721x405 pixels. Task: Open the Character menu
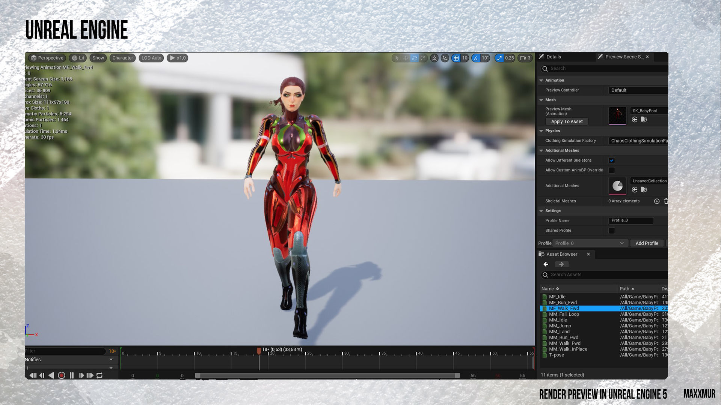[x=122, y=58]
